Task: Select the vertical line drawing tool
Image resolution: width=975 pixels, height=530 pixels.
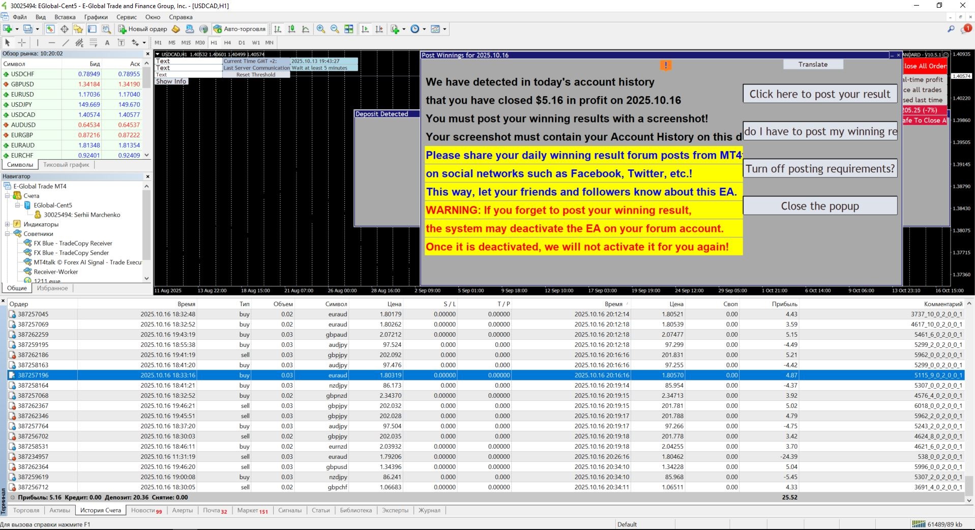Action: [38, 43]
